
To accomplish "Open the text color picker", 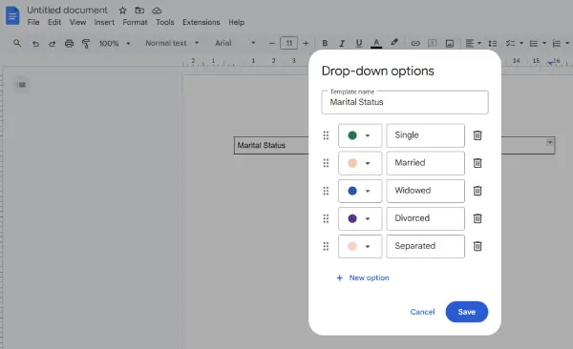I will (x=376, y=44).
